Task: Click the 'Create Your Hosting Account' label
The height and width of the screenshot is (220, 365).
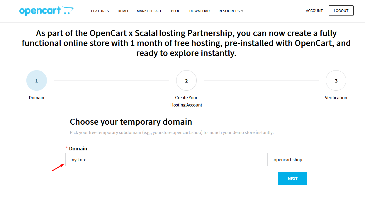Action: [x=186, y=101]
